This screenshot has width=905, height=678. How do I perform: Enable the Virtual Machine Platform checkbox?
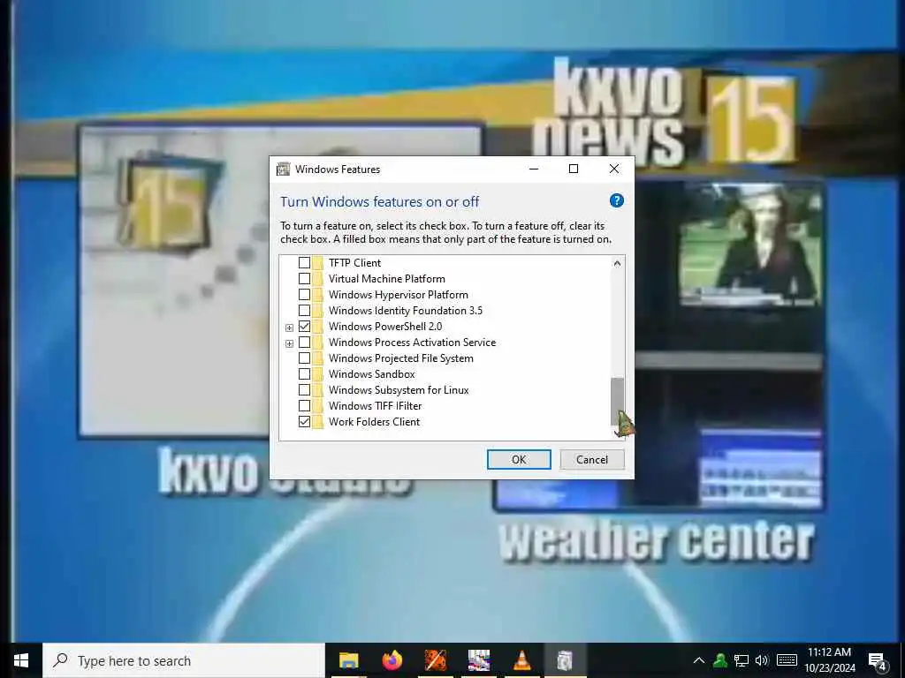coord(304,279)
